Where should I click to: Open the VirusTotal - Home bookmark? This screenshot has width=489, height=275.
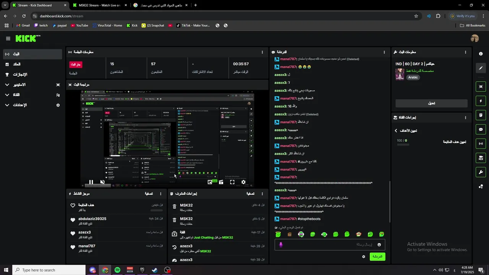tap(107, 26)
